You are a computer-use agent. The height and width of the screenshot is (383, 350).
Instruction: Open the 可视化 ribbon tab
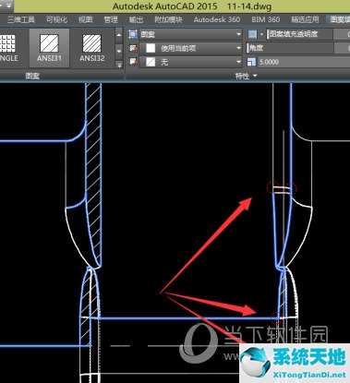(x=56, y=19)
